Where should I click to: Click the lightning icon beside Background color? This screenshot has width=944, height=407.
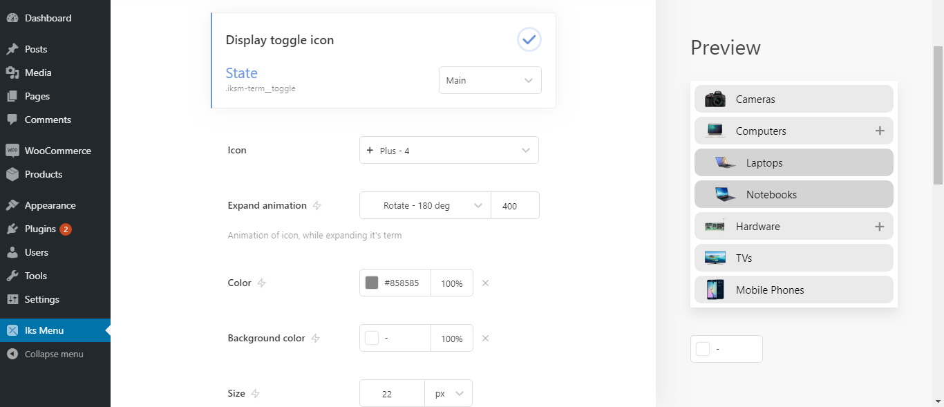click(316, 338)
